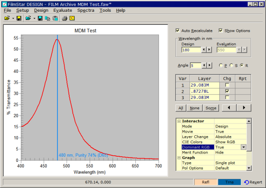This screenshot has width=266, height=188.
Task: Click the cyan open folder icon
Action: pos(28,18)
